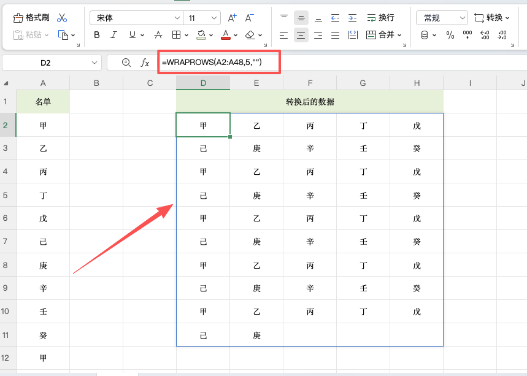Image resolution: width=527 pixels, height=376 pixels.
Task: Decrease decimal places icon
Action: pos(502,35)
